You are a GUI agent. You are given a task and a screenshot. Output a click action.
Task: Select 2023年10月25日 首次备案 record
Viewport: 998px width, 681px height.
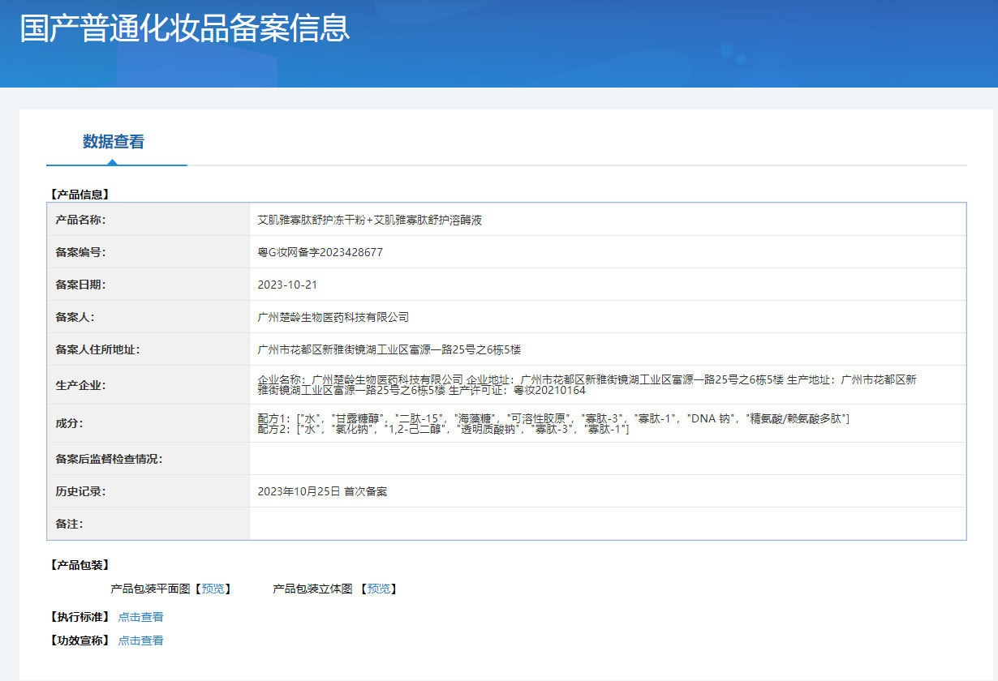coord(322,491)
